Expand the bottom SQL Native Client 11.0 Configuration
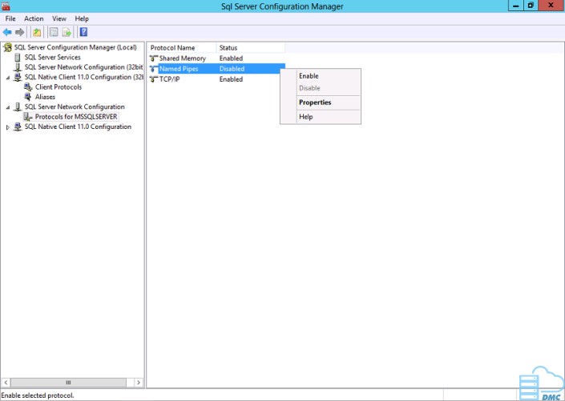The width and height of the screenshot is (565, 401). click(7, 127)
